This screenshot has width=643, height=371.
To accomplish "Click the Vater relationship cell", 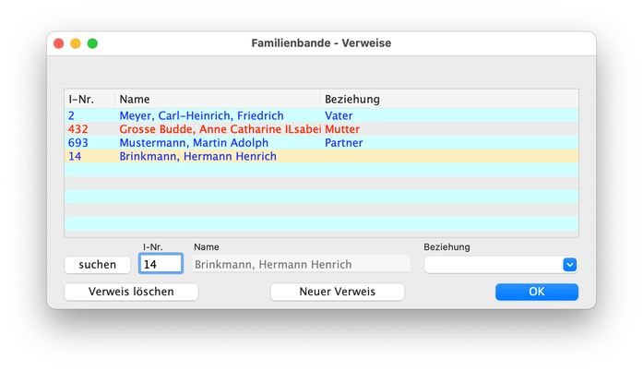I will [x=339, y=115].
